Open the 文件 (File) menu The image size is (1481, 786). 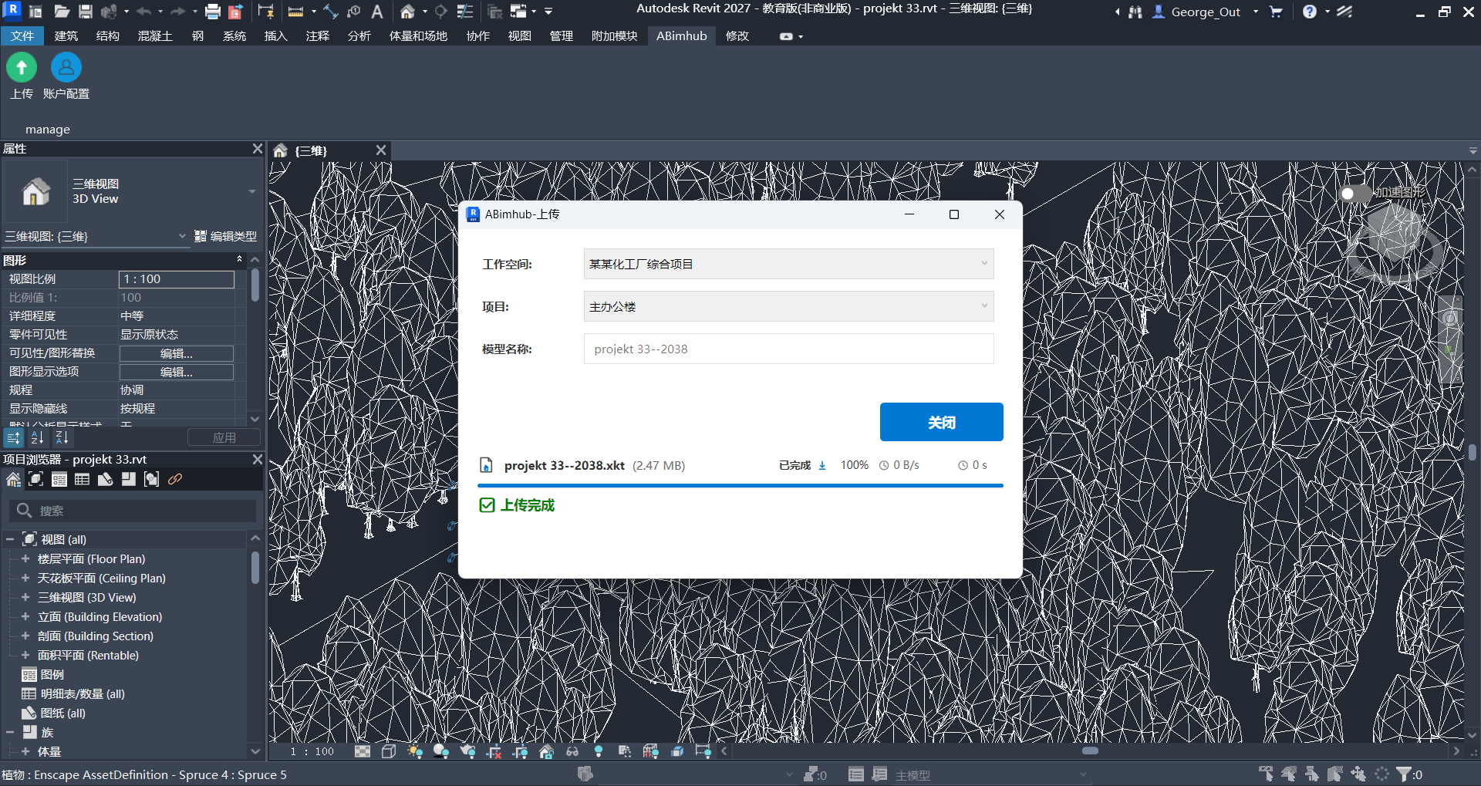point(22,36)
